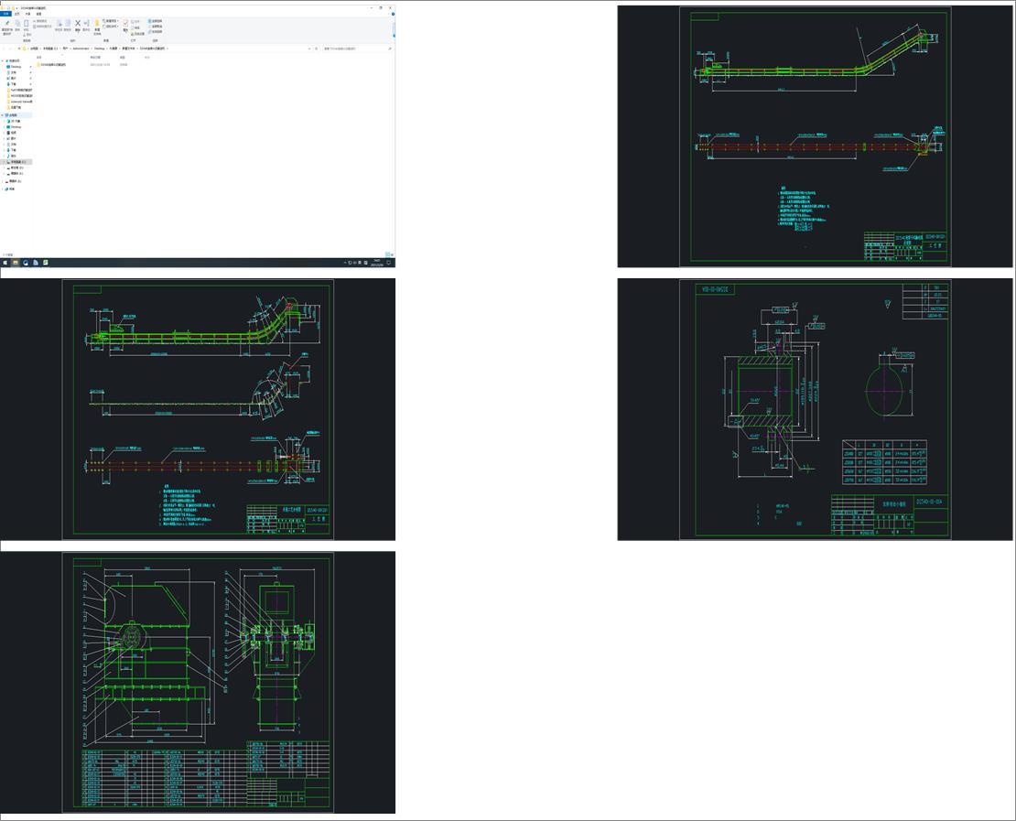Select the arrow-icon Downloads item under Quick access
The height and width of the screenshot is (821, 1016).
[x=13, y=84]
